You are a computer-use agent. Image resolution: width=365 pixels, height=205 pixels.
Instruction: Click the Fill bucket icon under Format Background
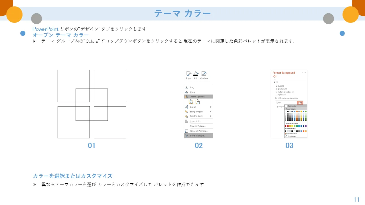point(275,77)
